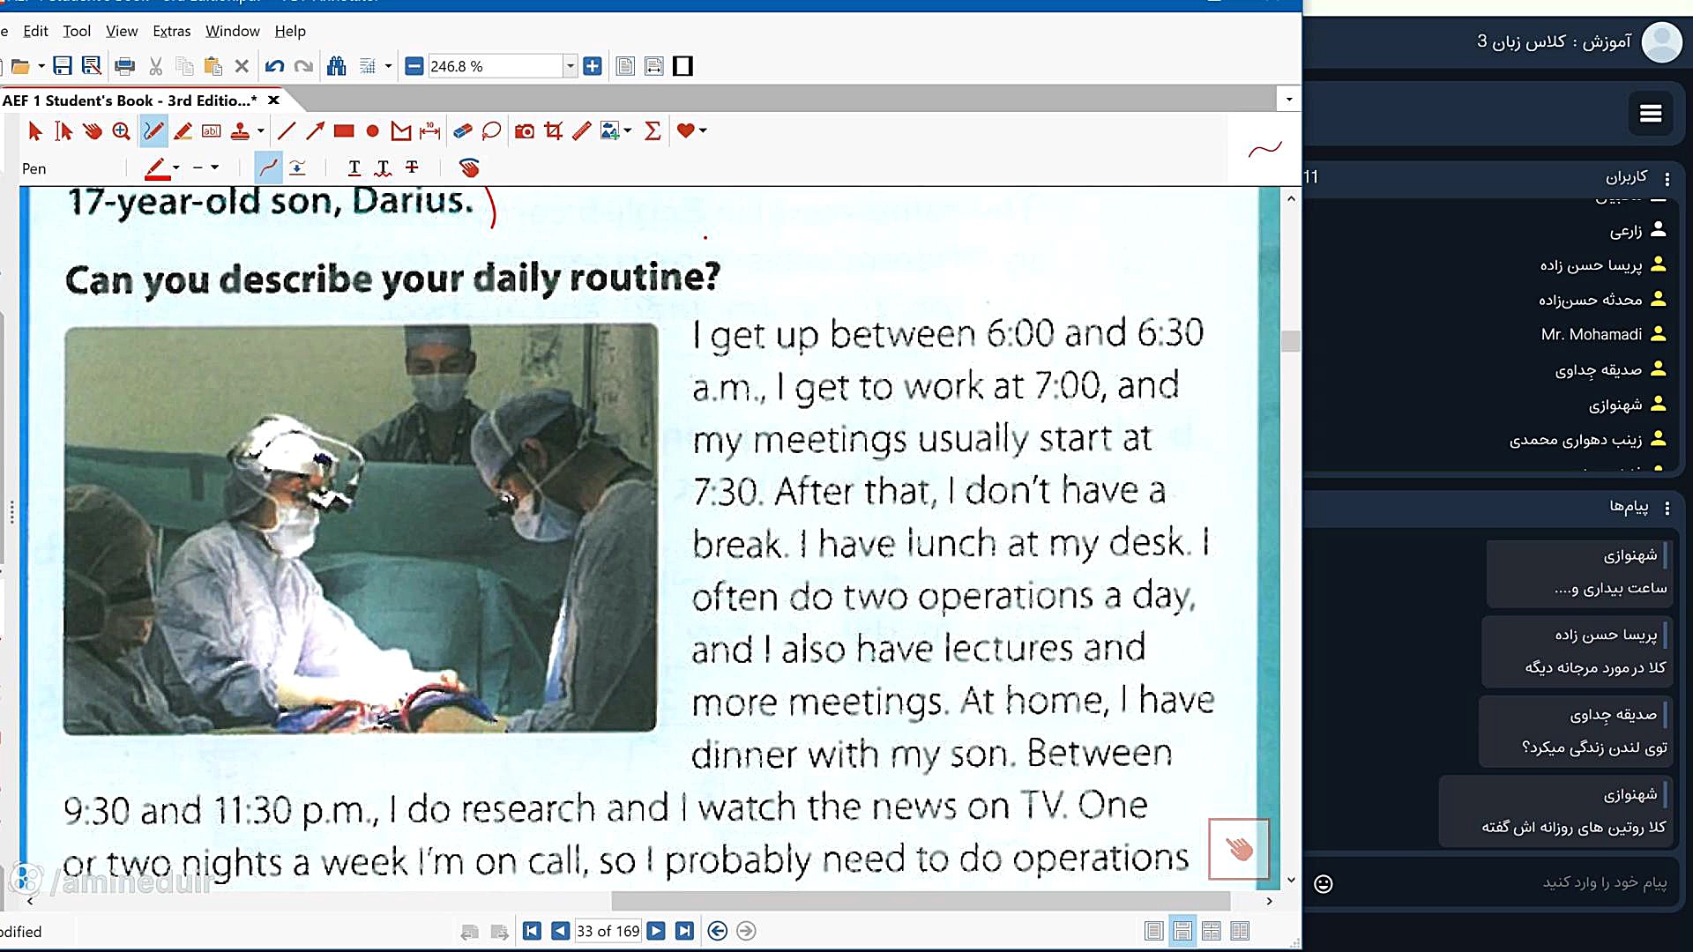
Task: Click Mr. Mohamadi in users list
Action: tap(1591, 334)
